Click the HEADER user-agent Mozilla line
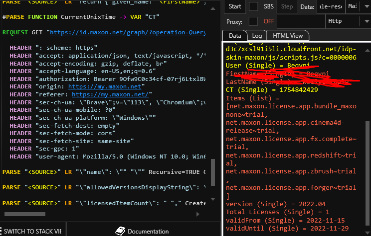 (107, 157)
